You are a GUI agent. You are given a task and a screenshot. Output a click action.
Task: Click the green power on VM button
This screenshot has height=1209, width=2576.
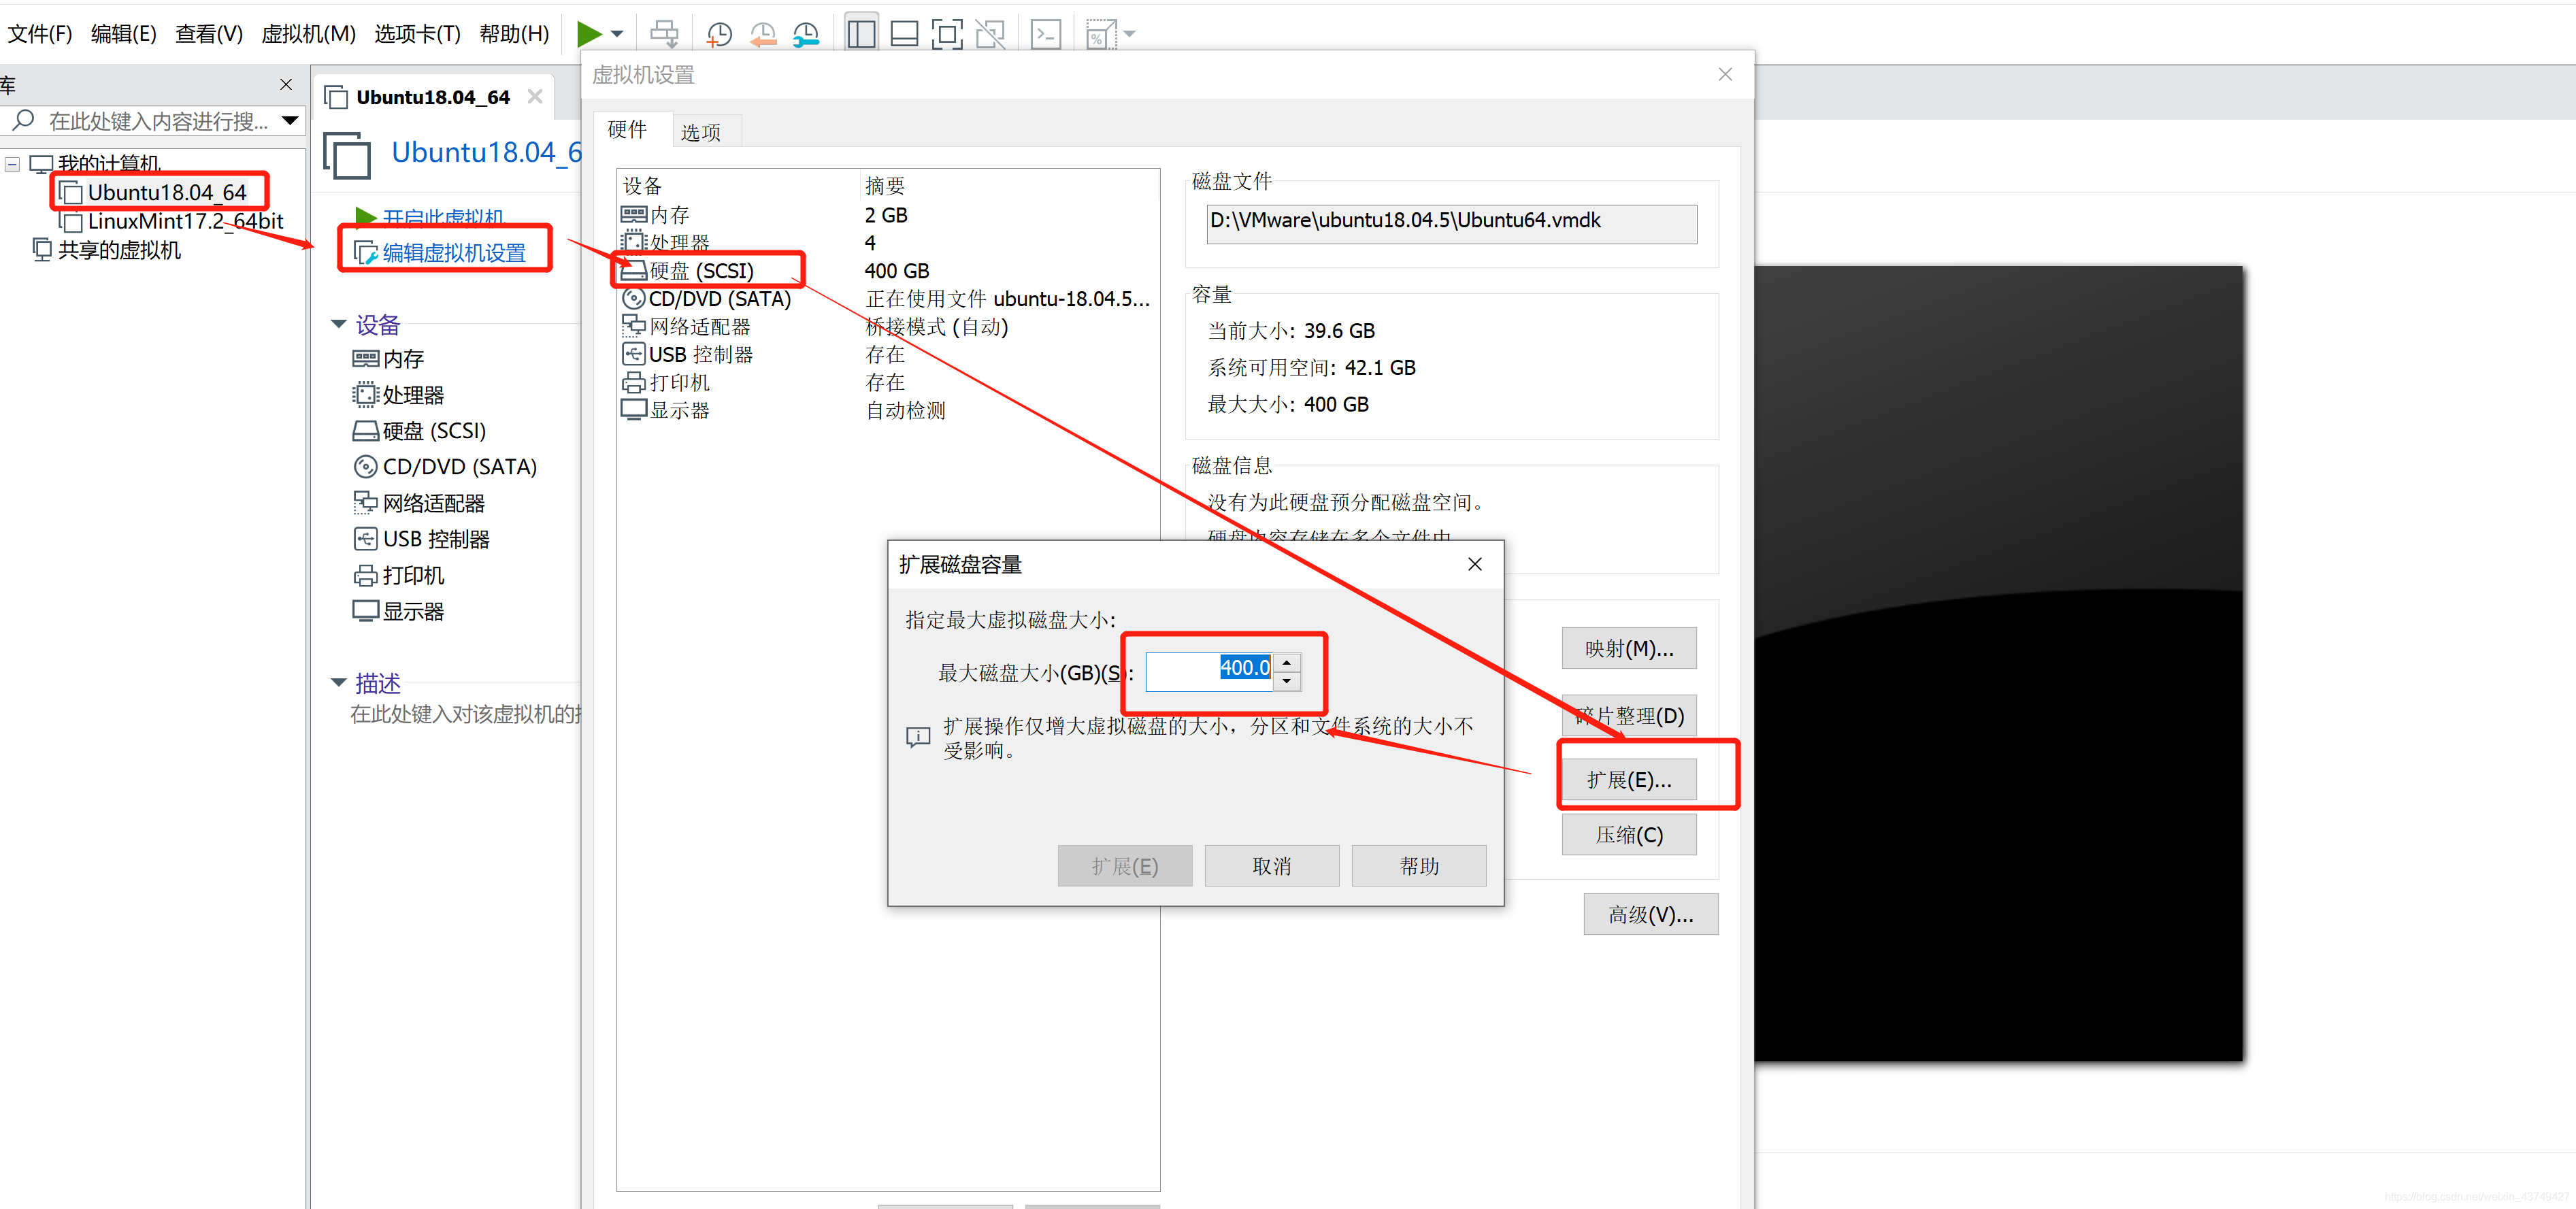(589, 33)
